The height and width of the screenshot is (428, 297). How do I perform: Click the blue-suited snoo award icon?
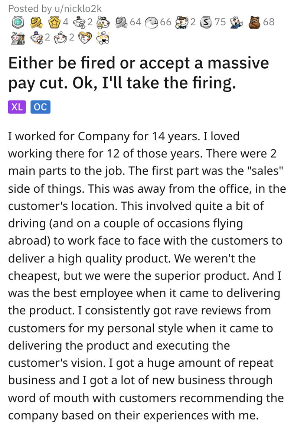point(236,22)
